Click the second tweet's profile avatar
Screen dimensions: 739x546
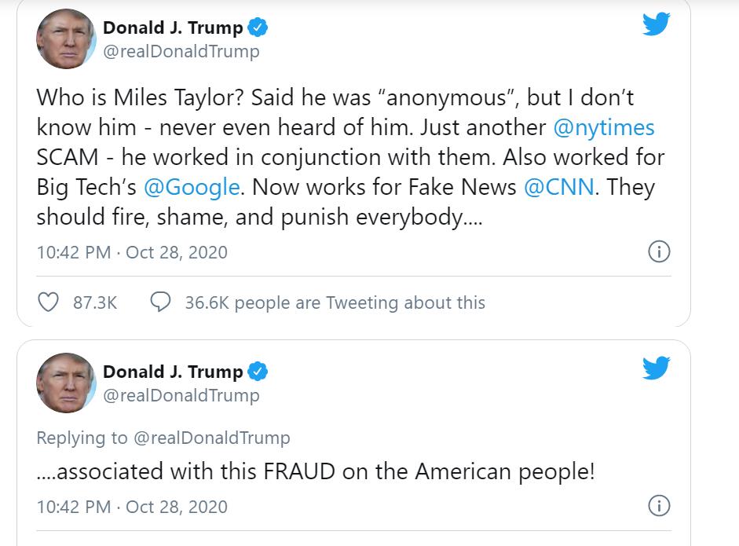pyautogui.click(x=66, y=383)
